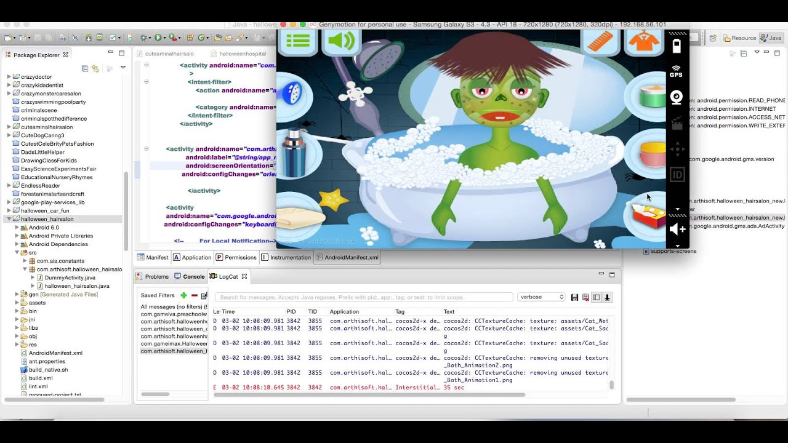
Task: Open the orange shirt clothing button
Action: point(643,41)
